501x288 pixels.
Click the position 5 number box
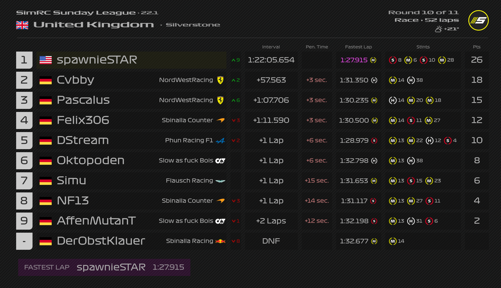[24, 140]
